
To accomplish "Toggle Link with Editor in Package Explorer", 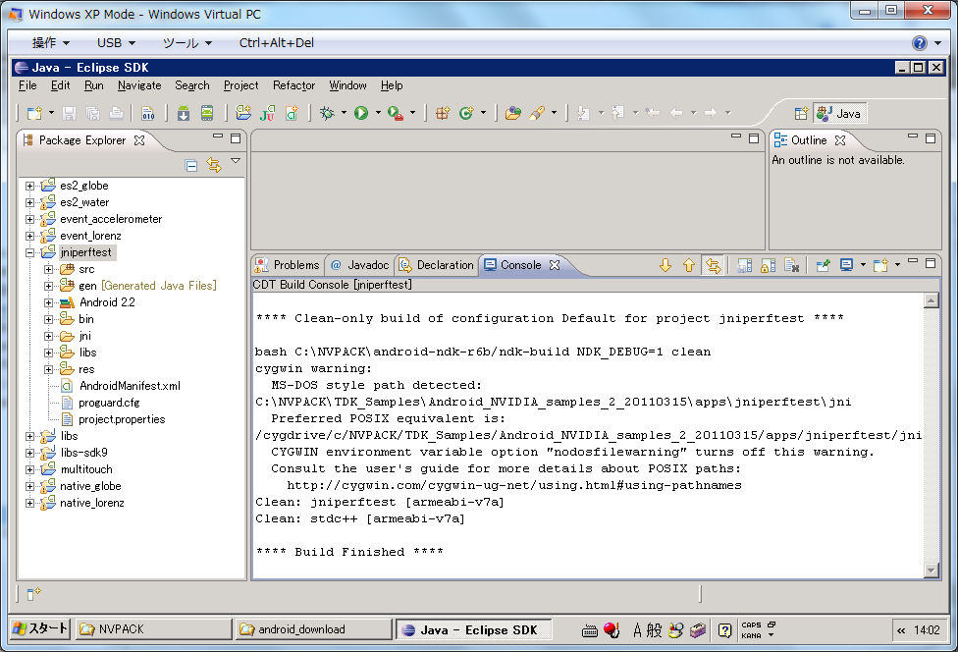I will click(x=213, y=165).
